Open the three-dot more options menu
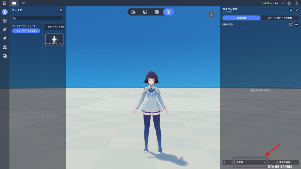This screenshot has width=301, height=169. coord(297,25)
